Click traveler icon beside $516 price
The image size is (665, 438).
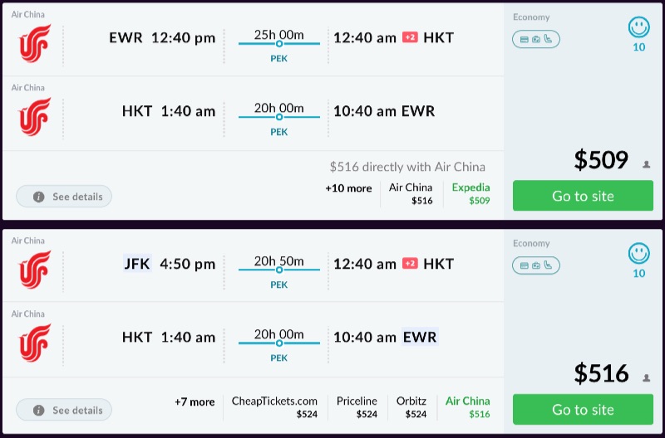(x=647, y=378)
